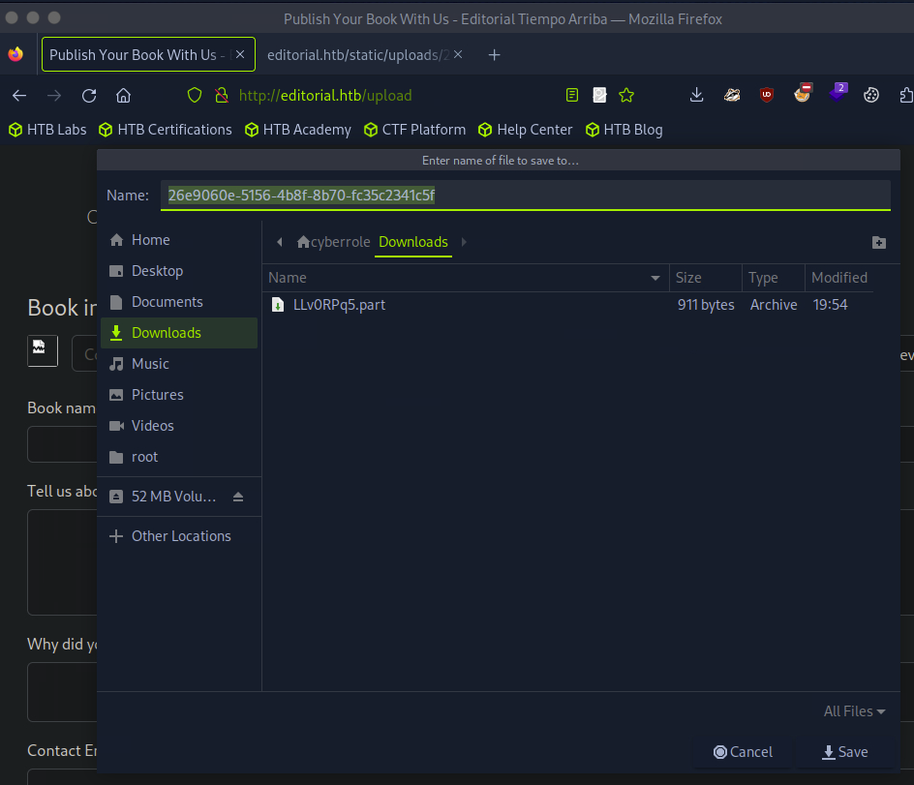Image resolution: width=914 pixels, height=785 pixels.
Task: Click the create new folder icon
Action: (x=878, y=243)
